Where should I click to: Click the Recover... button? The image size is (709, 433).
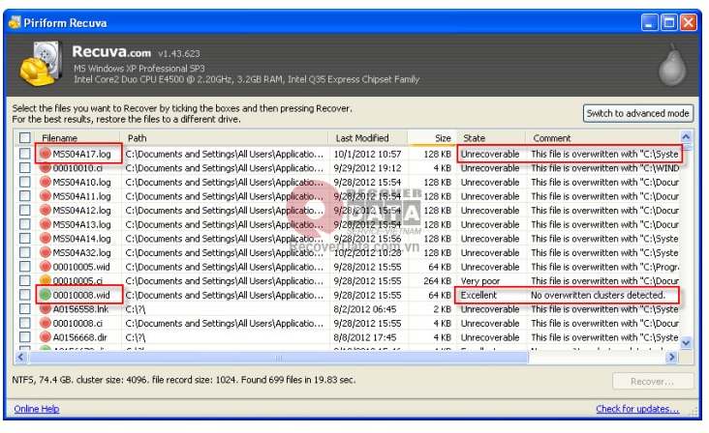653,382
